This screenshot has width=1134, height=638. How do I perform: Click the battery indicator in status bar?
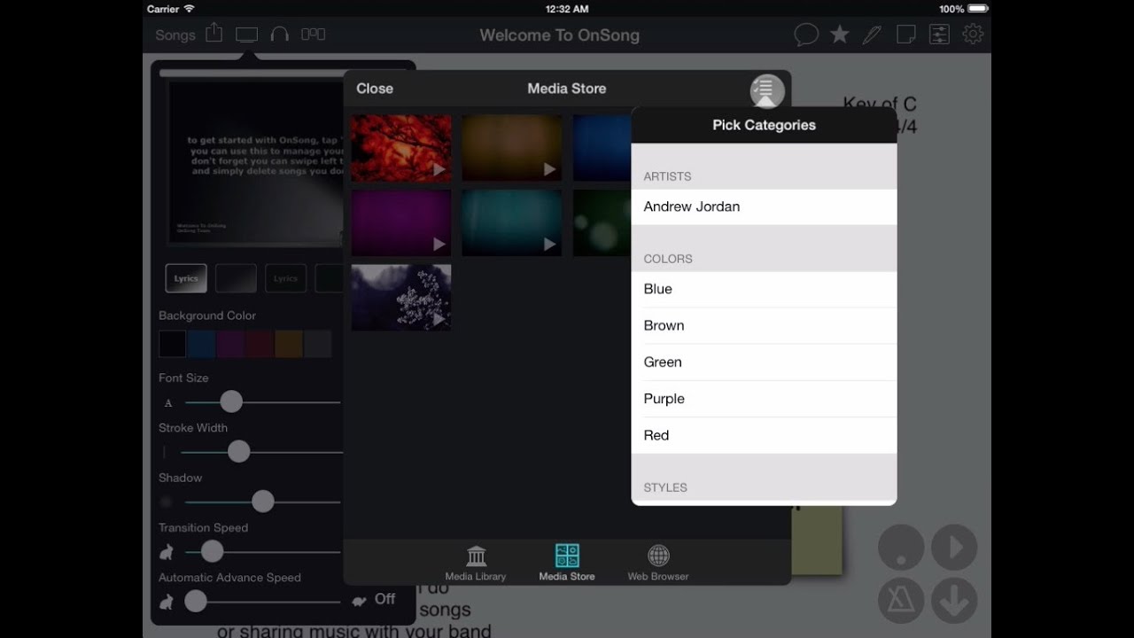977,9
